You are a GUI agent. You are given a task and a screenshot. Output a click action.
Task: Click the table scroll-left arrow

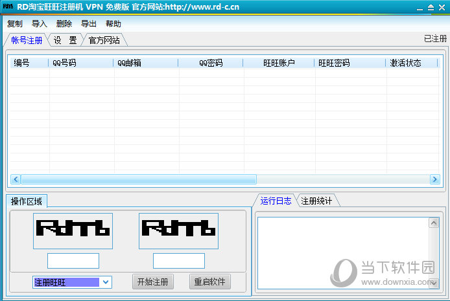click(16, 179)
